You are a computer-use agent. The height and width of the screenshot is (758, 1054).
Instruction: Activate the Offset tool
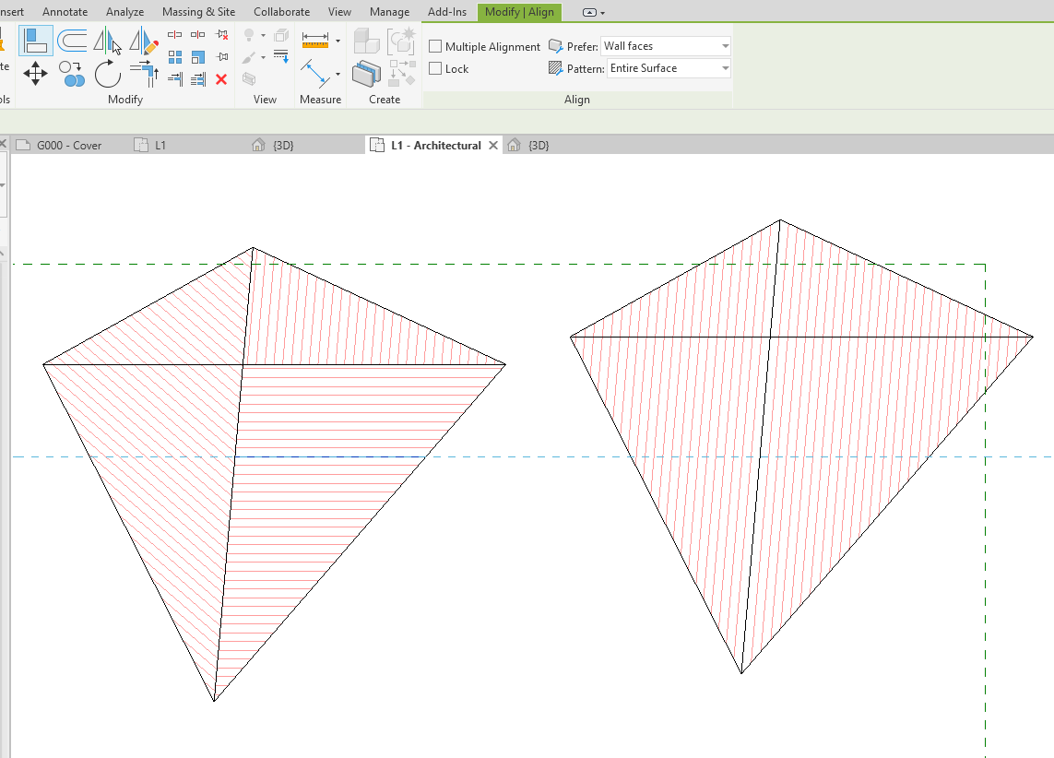coord(72,41)
